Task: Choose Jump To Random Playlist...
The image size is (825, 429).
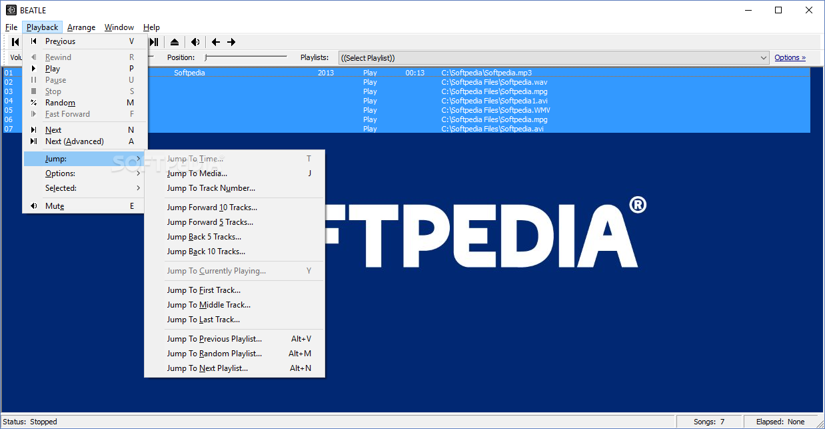Action: pyautogui.click(x=235, y=354)
